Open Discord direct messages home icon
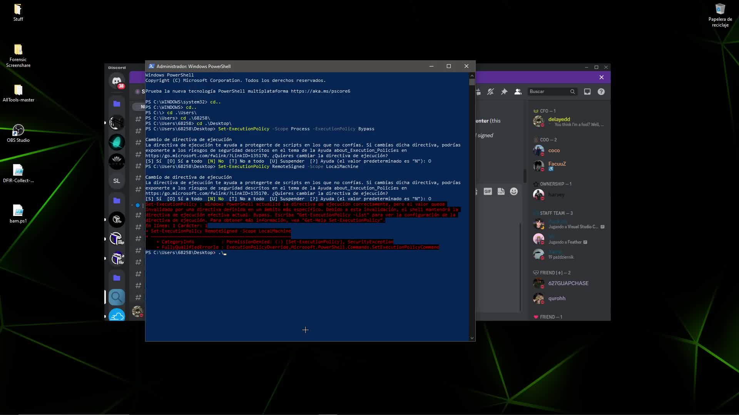 pos(117,81)
